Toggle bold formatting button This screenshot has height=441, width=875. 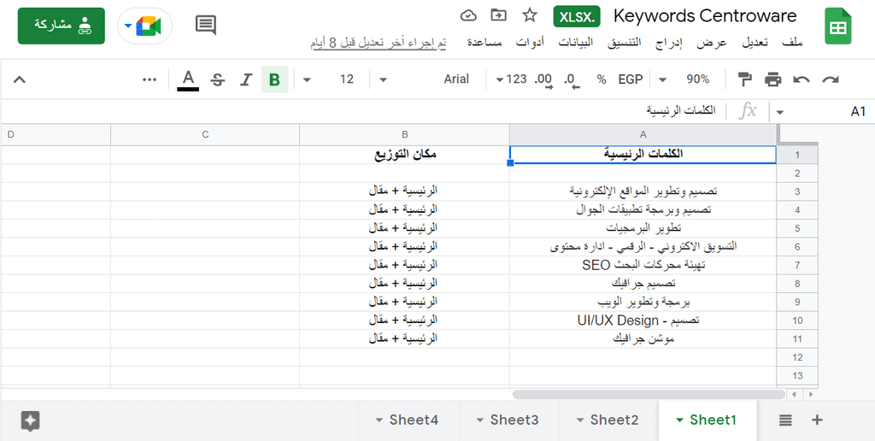274,79
